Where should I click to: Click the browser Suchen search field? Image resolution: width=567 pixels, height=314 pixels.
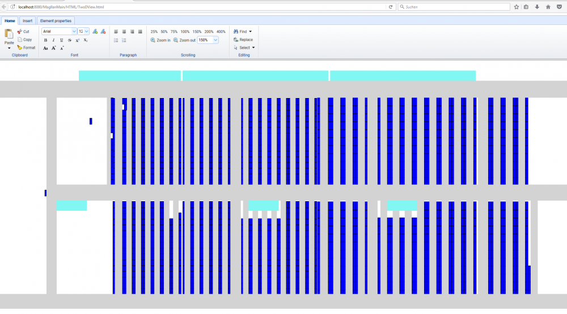click(454, 7)
